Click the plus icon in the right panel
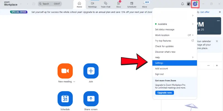The image size is (223, 111). (x=217, y=65)
